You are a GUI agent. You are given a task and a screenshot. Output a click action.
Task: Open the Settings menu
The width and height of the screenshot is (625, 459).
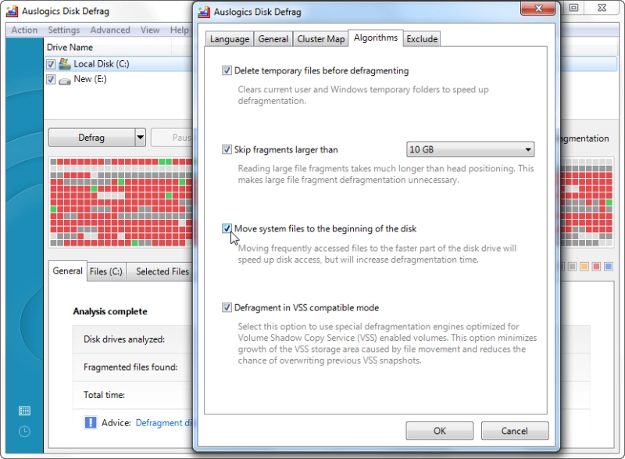[64, 30]
